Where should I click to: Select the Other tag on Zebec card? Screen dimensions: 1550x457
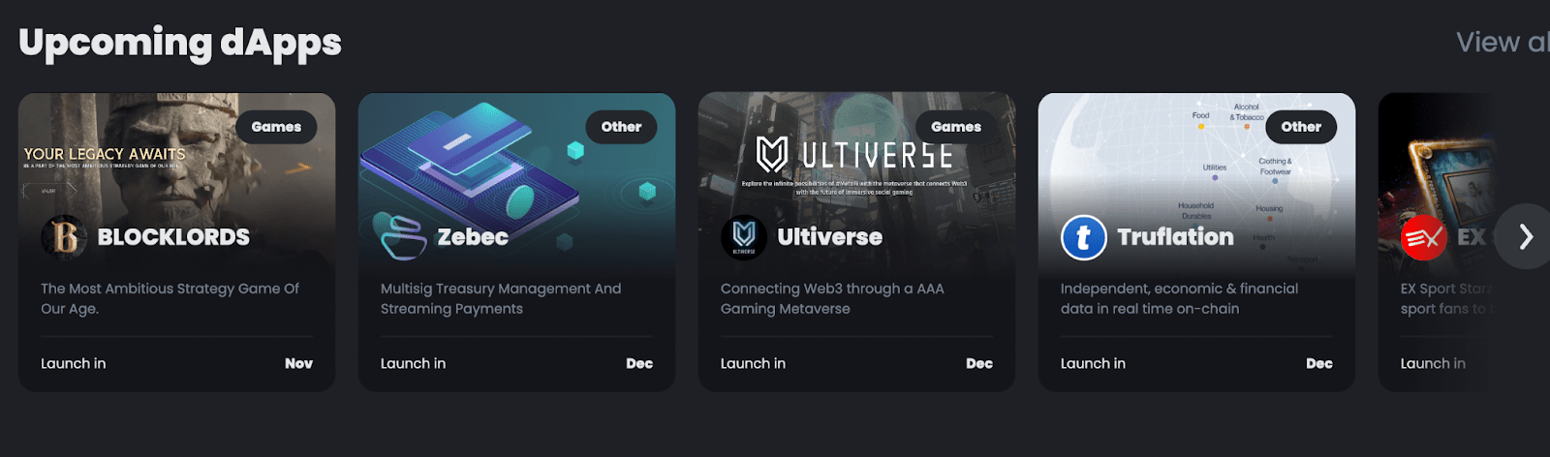click(x=621, y=127)
